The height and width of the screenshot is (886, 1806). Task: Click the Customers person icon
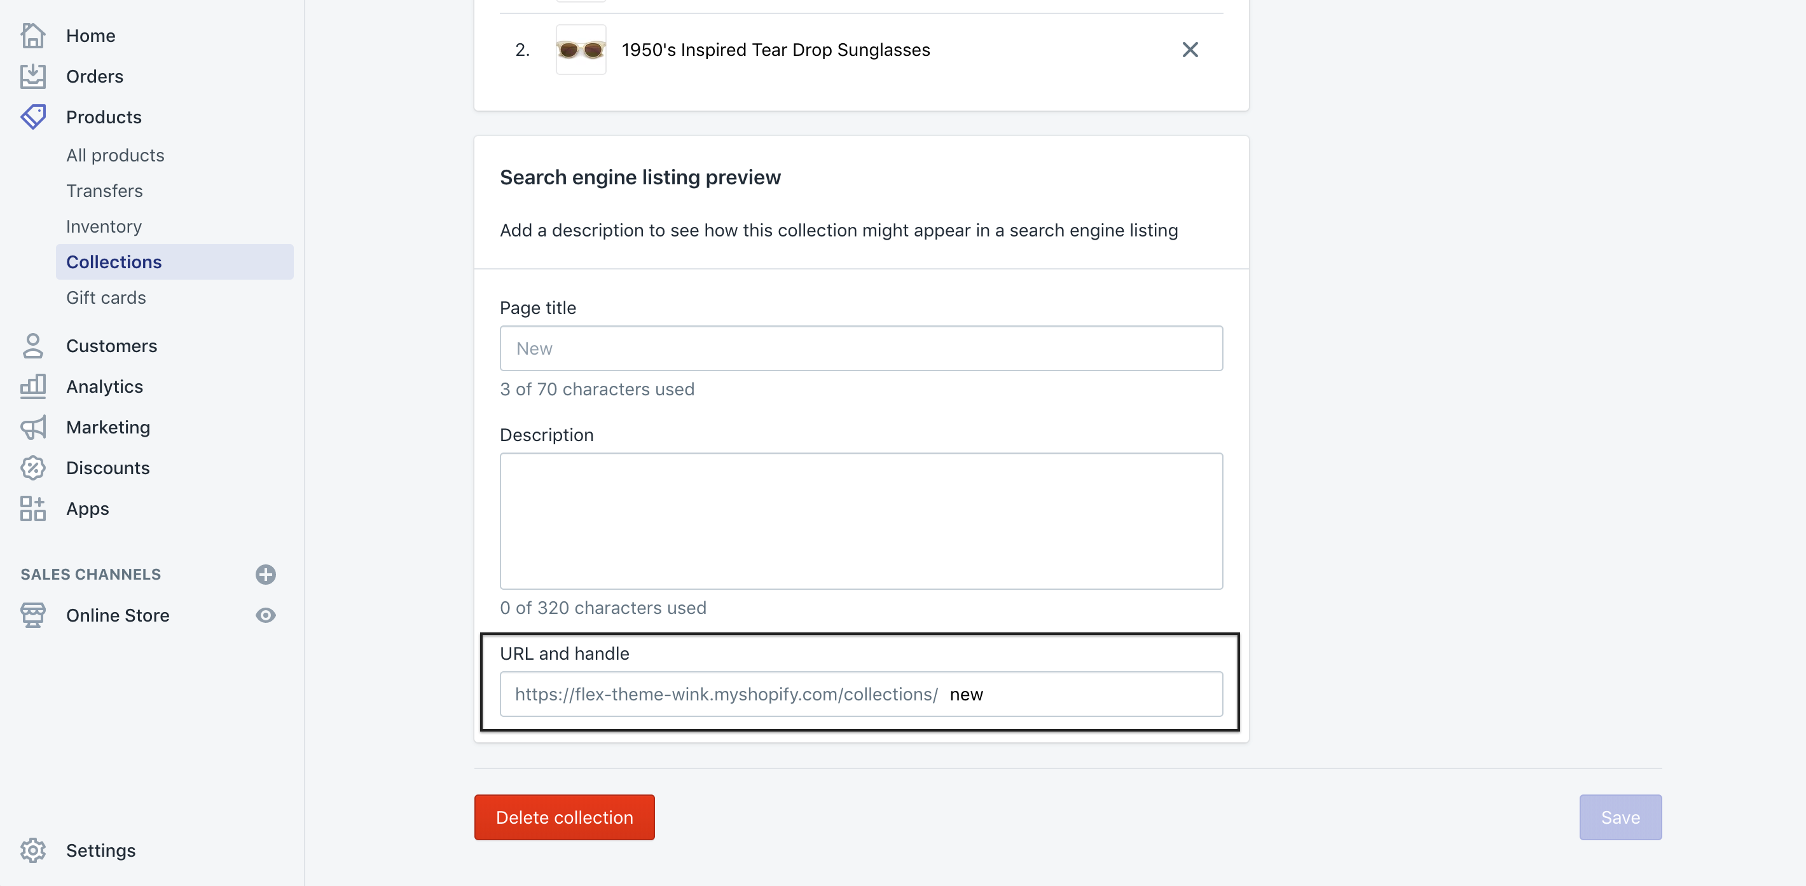point(32,346)
